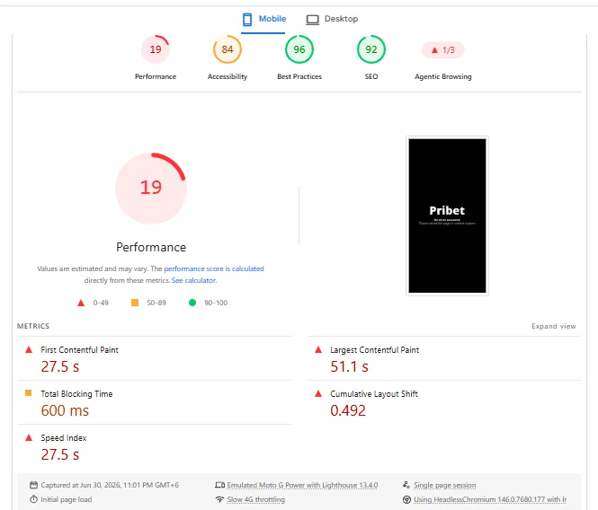The height and width of the screenshot is (510, 598).
Task: Click 'Using HeadlessChromium 146.0.7680.177' info
Action: (490, 500)
